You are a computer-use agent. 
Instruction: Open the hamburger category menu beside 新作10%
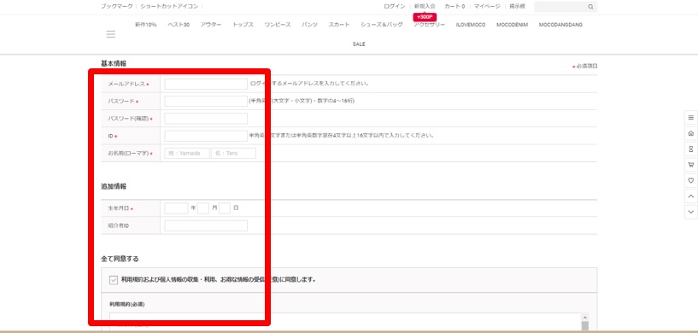pos(111,34)
